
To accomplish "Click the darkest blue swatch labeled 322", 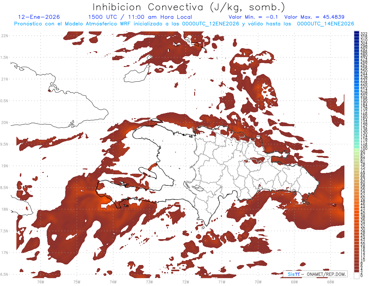I will 356,32.
